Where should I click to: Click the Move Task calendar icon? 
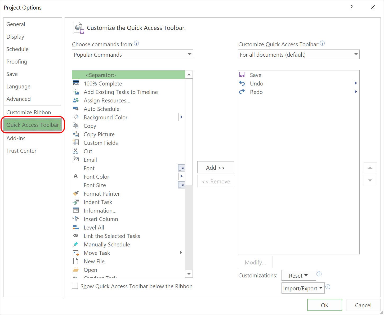(76, 253)
